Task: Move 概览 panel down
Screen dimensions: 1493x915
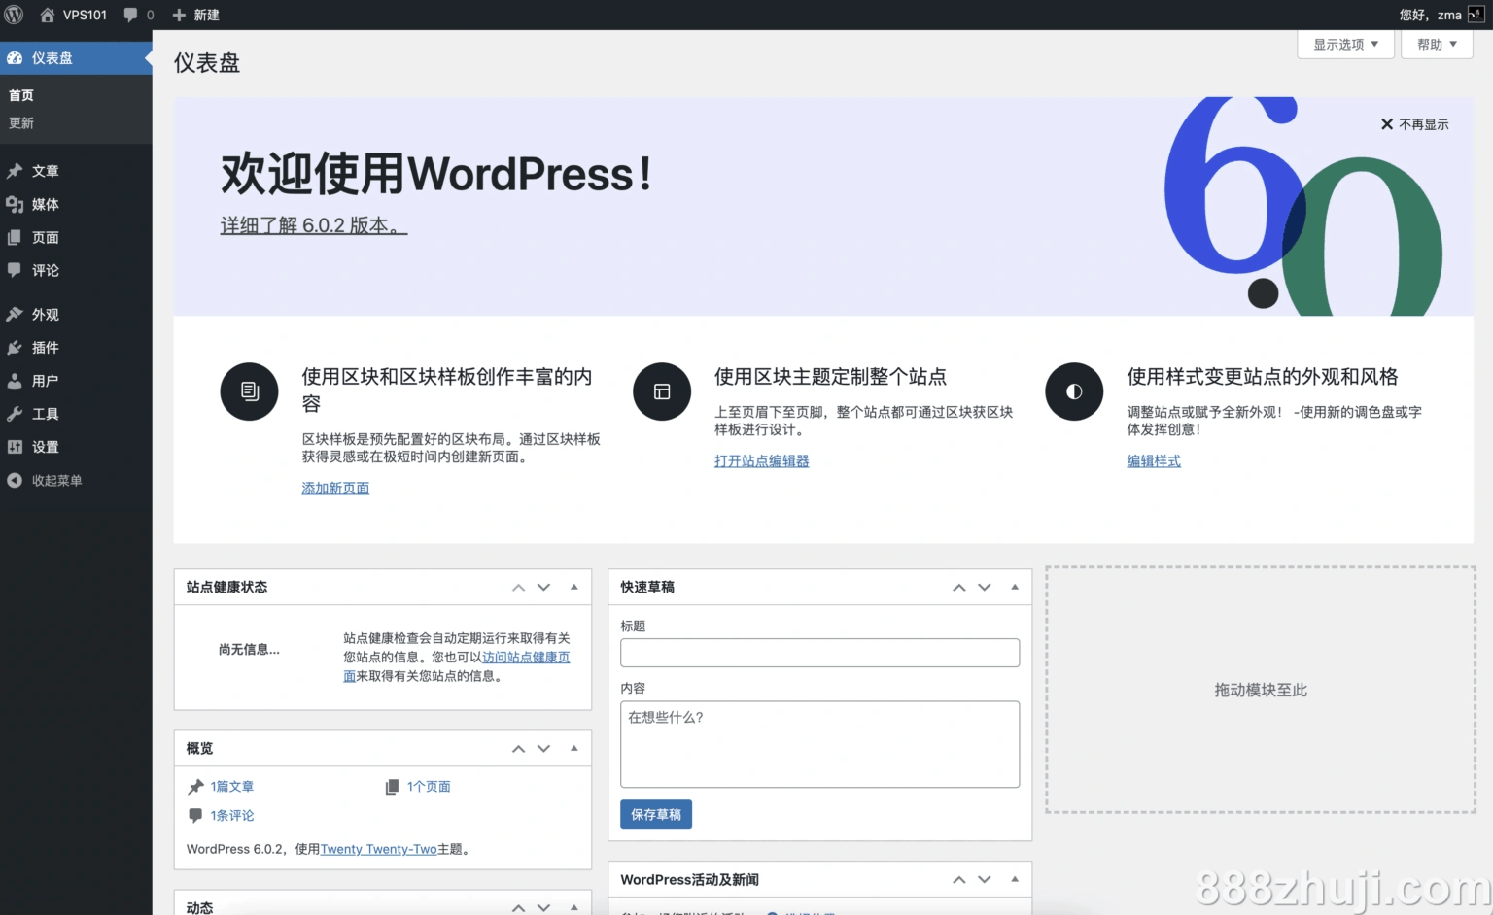Action: tap(543, 749)
